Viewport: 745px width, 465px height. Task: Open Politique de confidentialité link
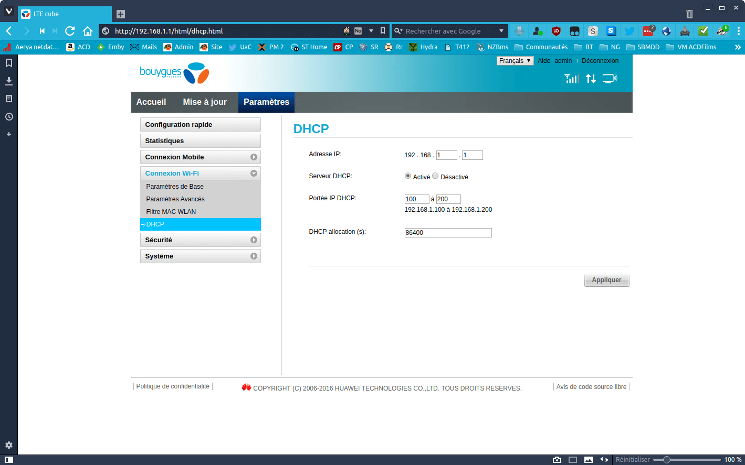(x=173, y=386)
